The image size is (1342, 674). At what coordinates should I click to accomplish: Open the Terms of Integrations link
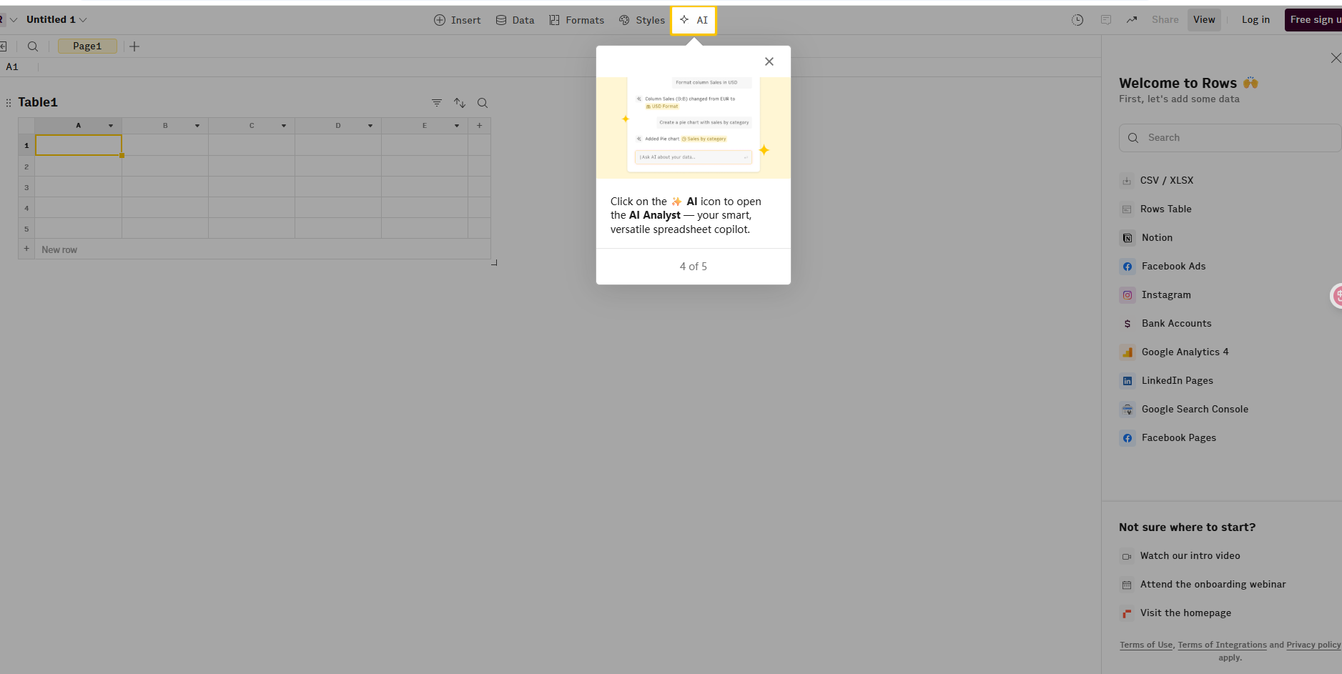1222,645
